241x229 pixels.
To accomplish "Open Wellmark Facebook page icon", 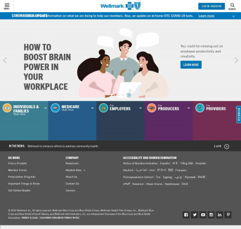I will click(x=186, y=214).
